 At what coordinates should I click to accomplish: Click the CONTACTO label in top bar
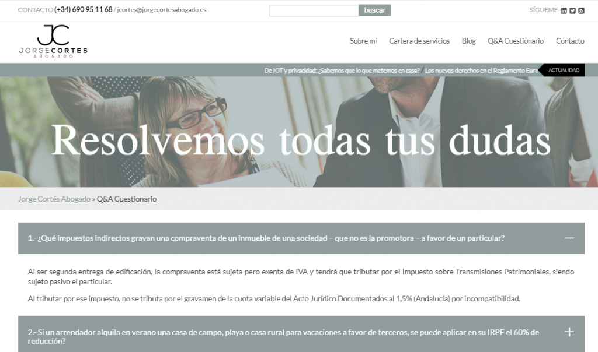[x=36, y=10]
